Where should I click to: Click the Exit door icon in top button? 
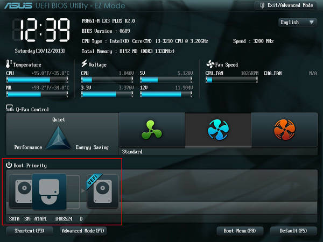[262, 5]
